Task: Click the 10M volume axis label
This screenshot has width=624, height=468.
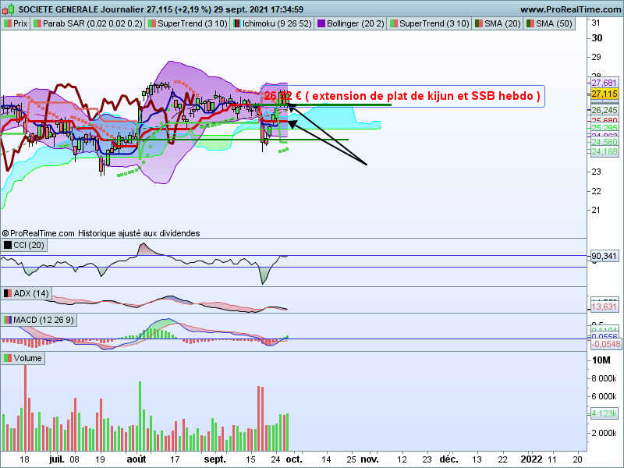Action: [x=601, y=360]
